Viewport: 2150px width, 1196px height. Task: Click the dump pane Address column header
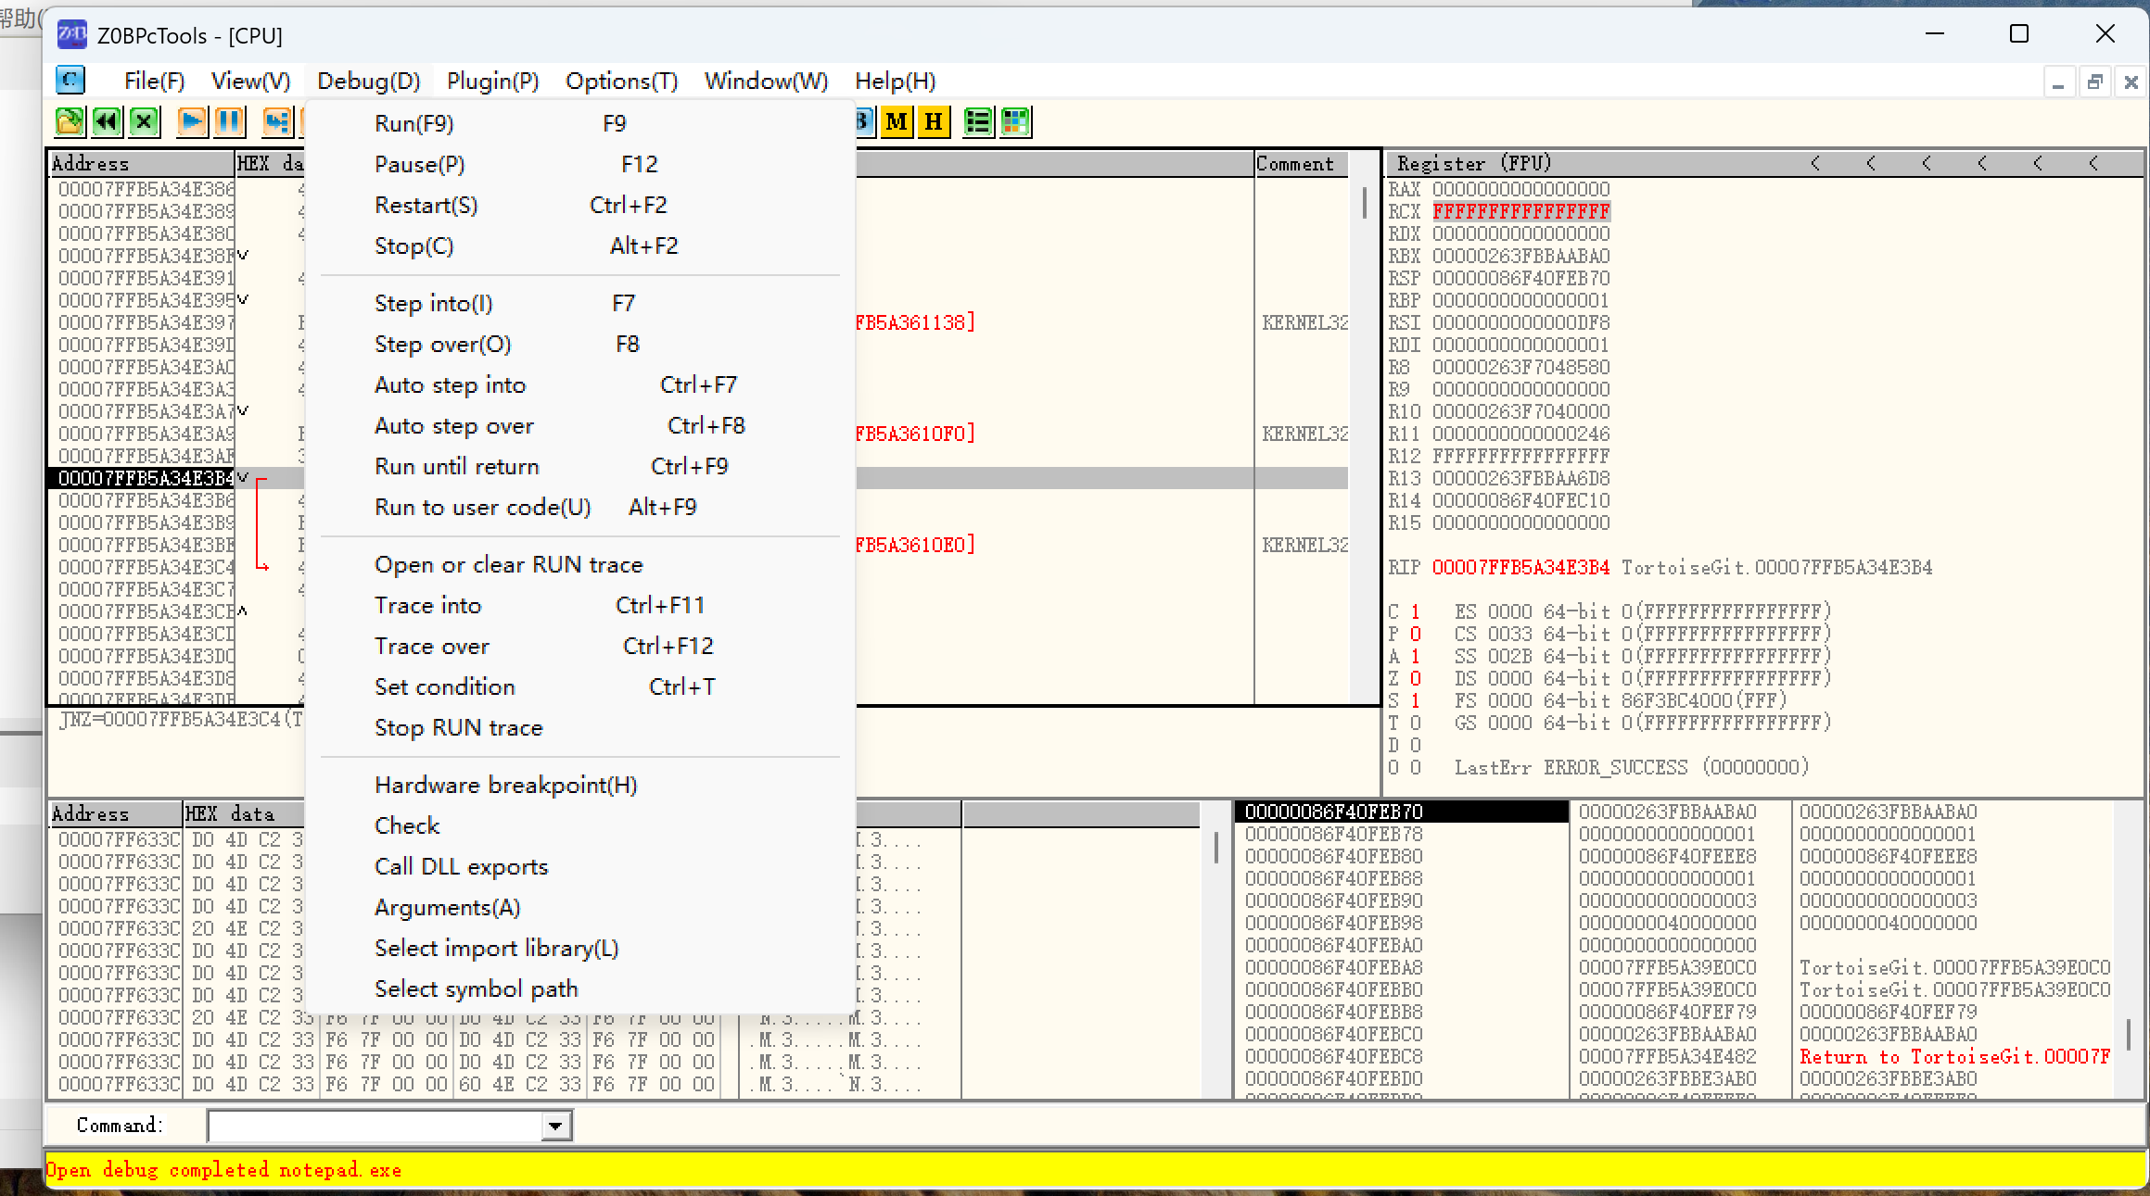[116, 814]
